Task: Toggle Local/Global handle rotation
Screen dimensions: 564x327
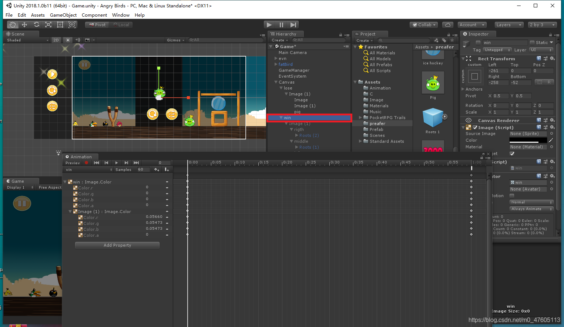Action: point(121,25)
